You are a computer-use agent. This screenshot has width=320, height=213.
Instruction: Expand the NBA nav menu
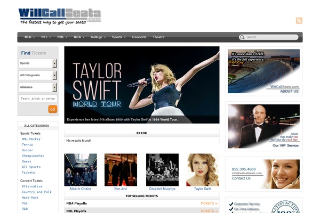pyautogui.click(x=79, y=37)
